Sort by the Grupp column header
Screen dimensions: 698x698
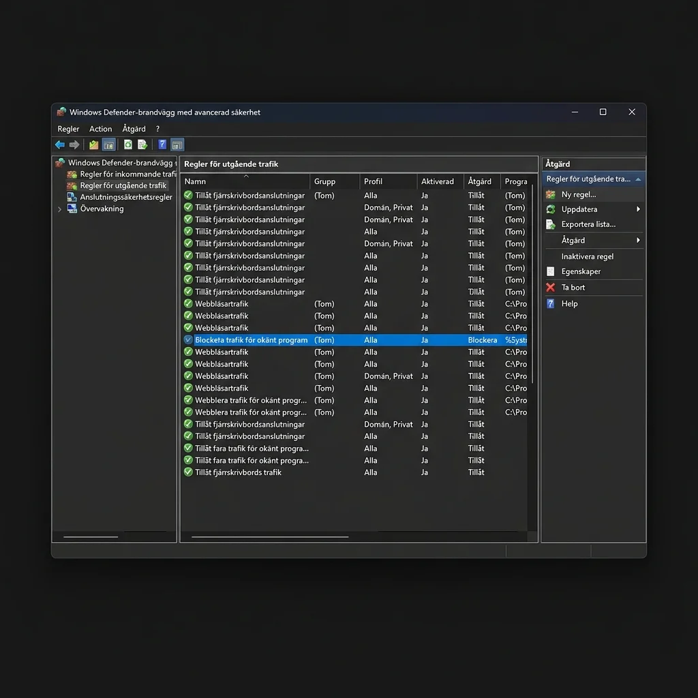(335, 181)
